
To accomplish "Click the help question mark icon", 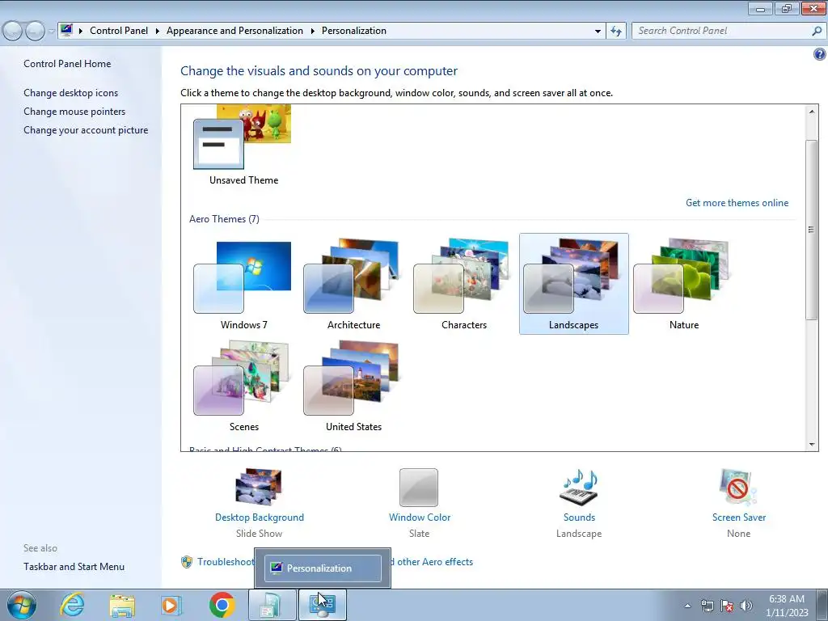I will [x=820, y=54].
